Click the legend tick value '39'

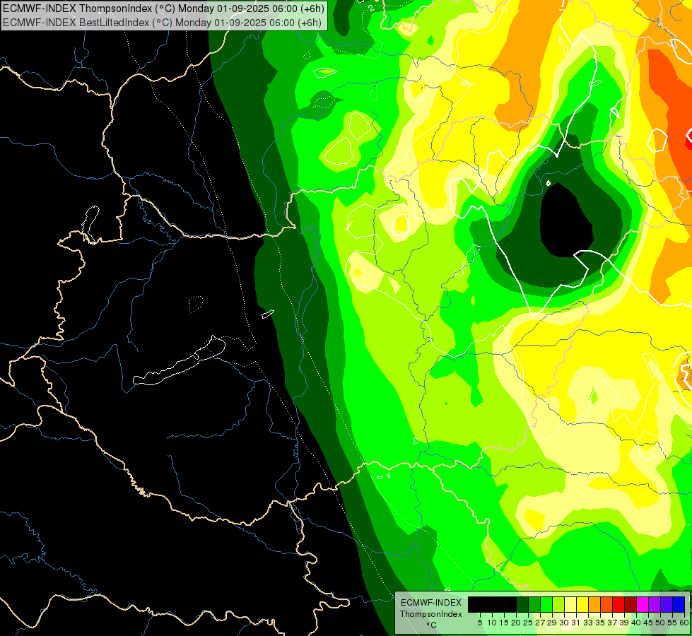point(624,623)
